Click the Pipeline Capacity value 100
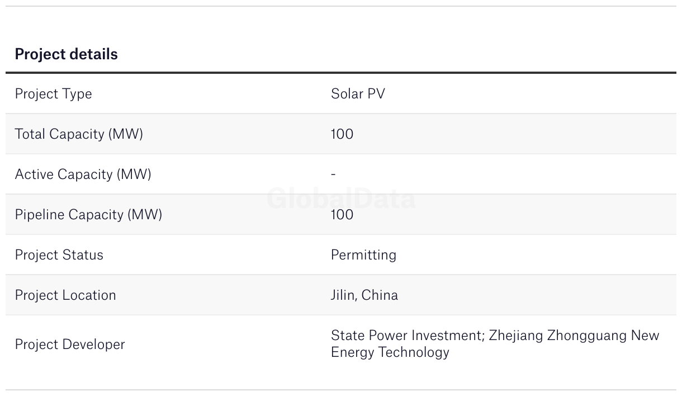Image resolution: width=682 pixels, height=396 pixels. (x=342, y=214)
